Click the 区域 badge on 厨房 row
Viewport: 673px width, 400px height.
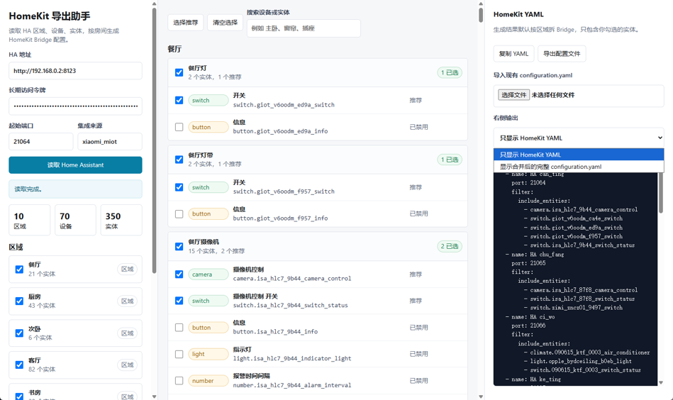(x=127, y=301)
